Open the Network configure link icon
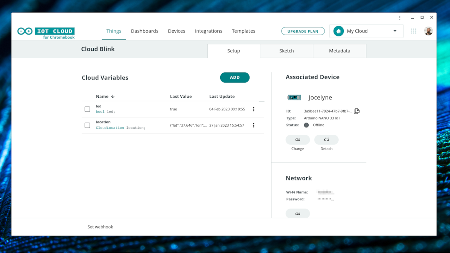 pos(298,213)
